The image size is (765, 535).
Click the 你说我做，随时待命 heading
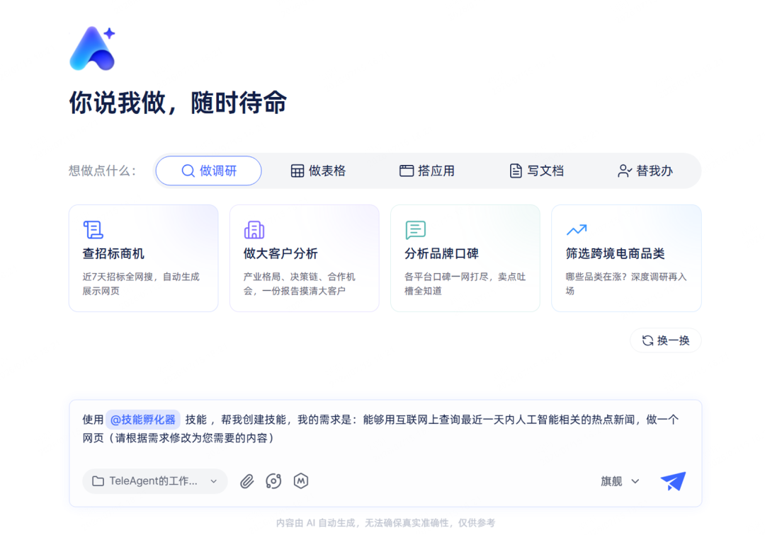pyautogui.click(x=178, y=103)
